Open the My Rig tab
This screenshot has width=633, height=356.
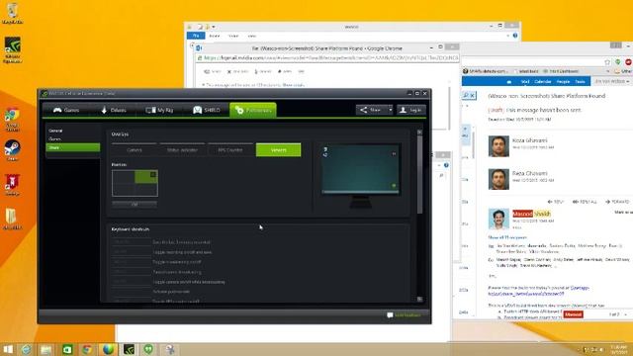click(x=160, y=110)
